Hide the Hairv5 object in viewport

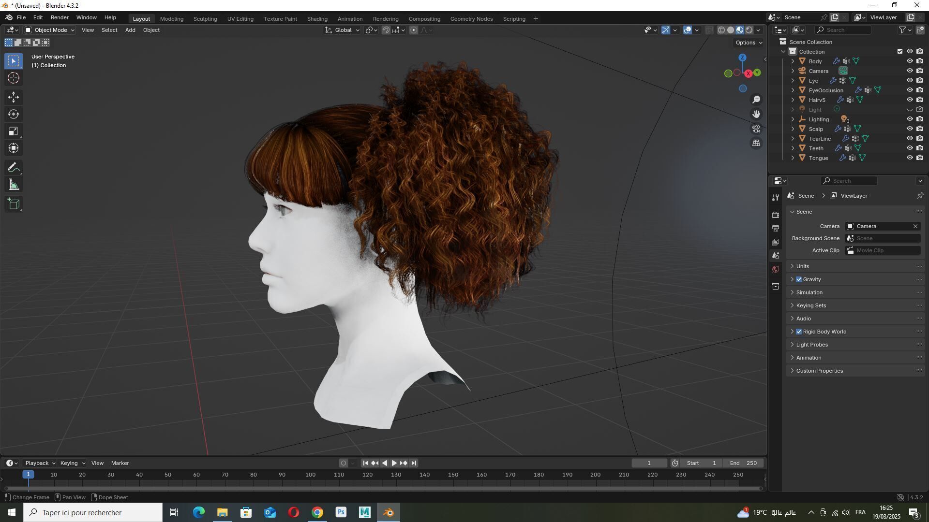(910, 100)
